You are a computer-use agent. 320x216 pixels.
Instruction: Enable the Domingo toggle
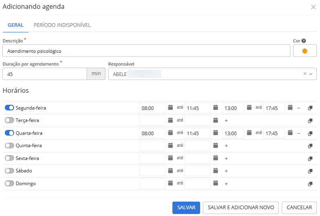(9, 184)
